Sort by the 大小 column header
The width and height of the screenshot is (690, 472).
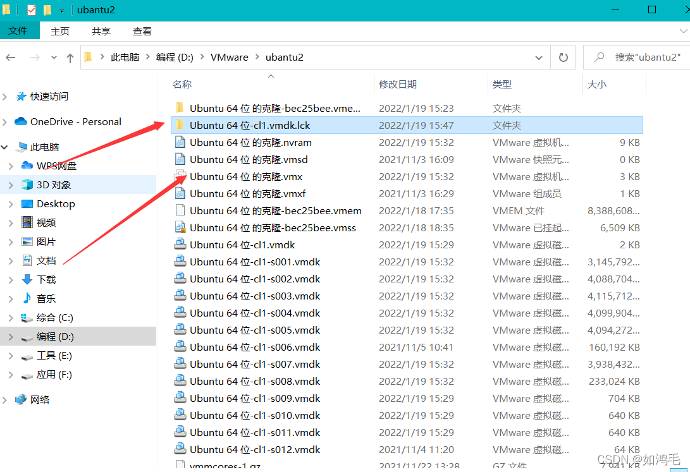(x=596, y=84)
